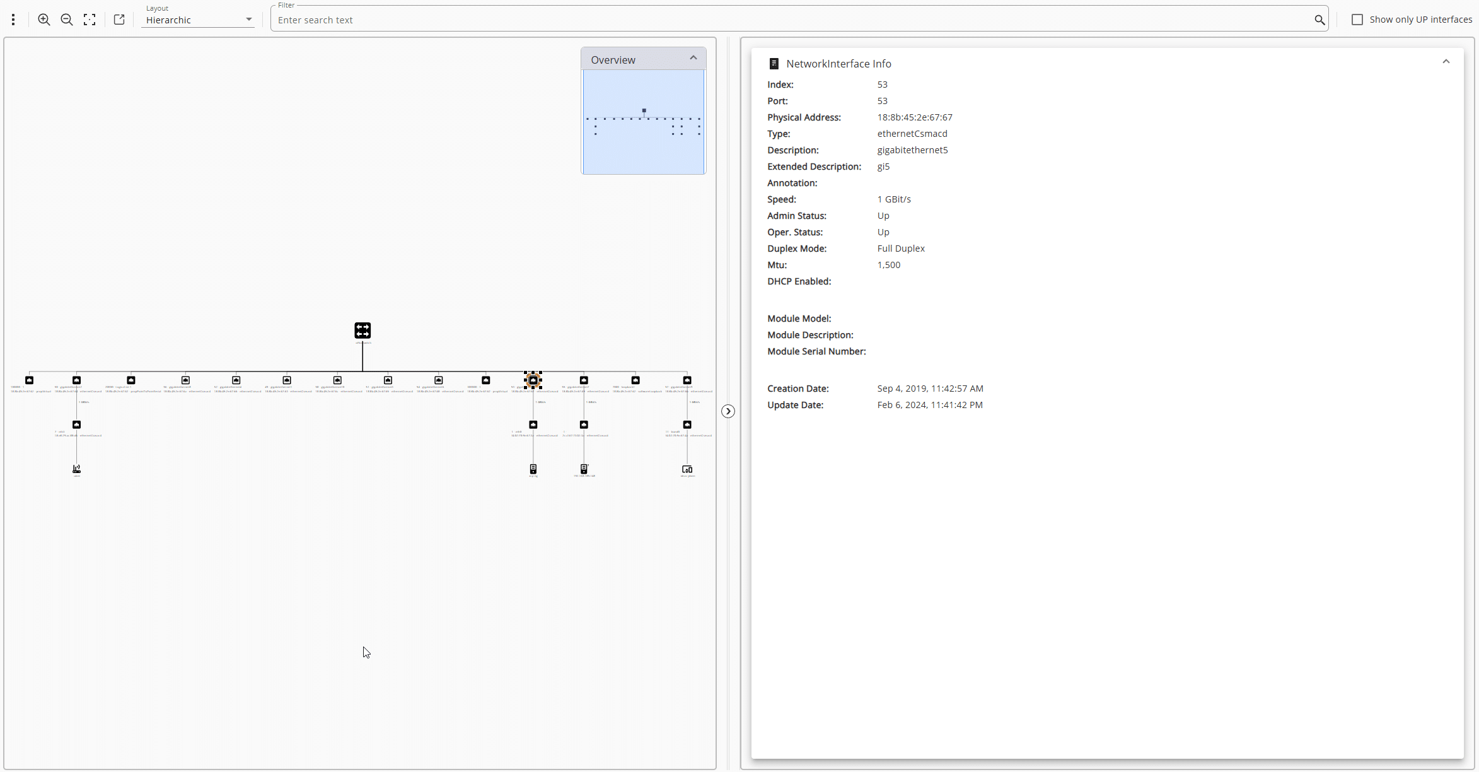This screenshot has width=1479, height=772.
Task: Select the server node labeled 192.168 address
Action: pyautogui.click(x=584, y=469)
